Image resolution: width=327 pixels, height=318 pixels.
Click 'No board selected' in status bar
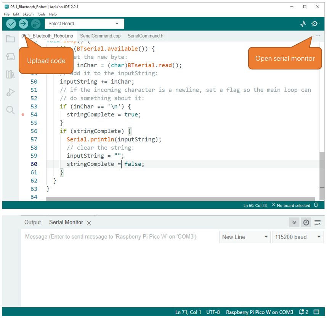coord(291,205)
